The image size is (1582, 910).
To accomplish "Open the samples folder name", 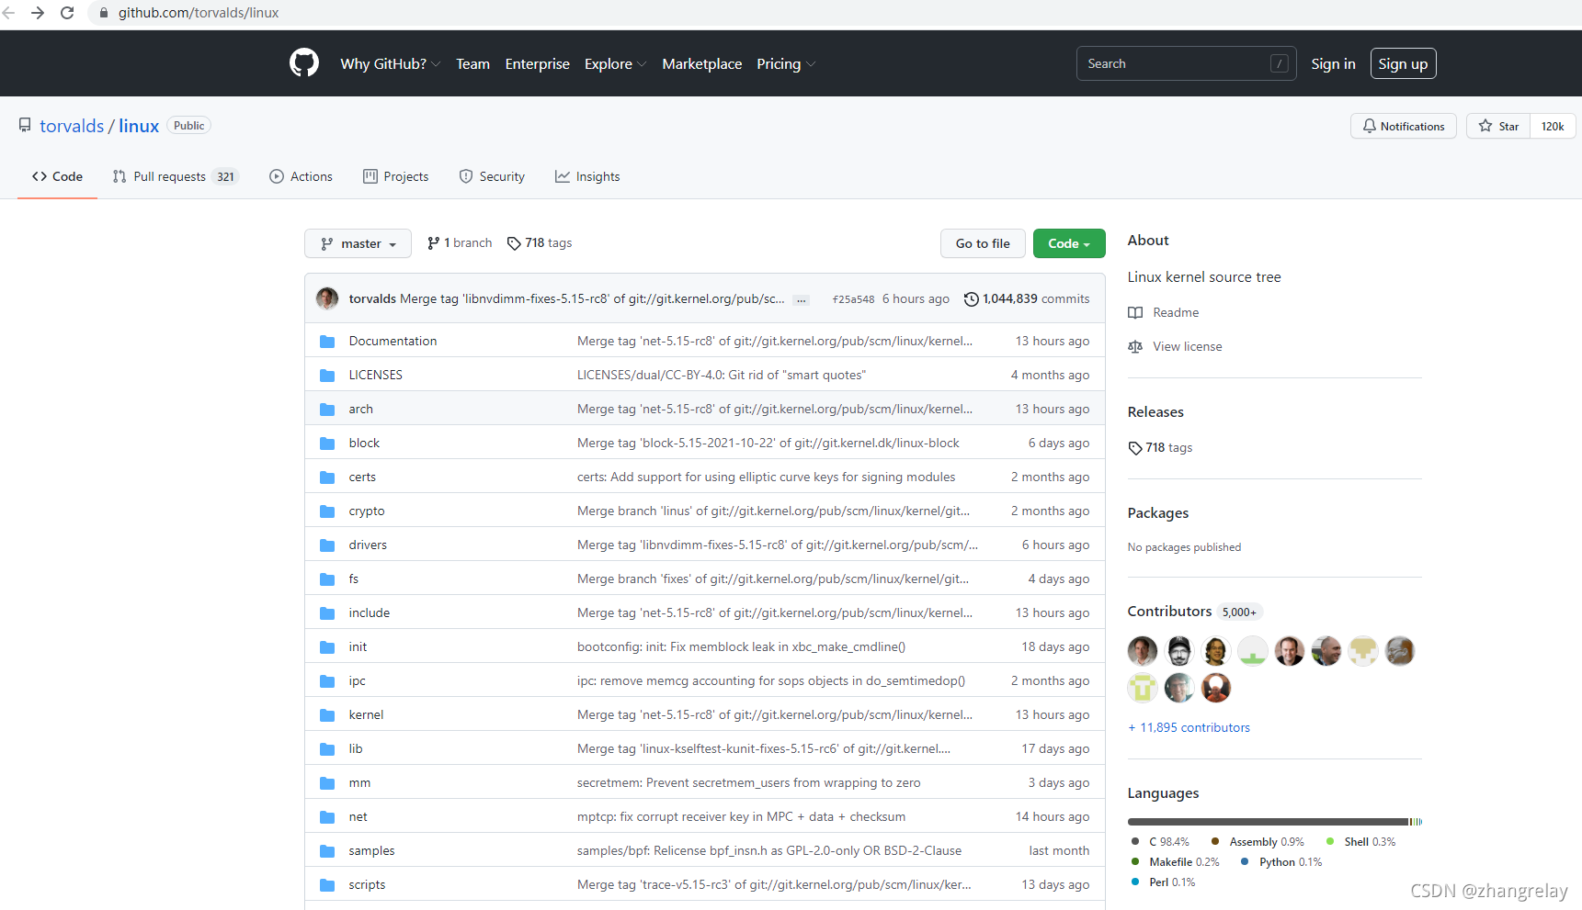I will (x=371, y=851).
